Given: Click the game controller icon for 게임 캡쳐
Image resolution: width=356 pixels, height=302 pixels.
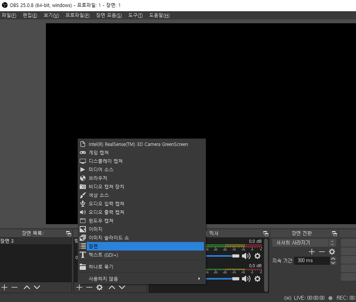Looking at the screenshot, I should [83, 153].
